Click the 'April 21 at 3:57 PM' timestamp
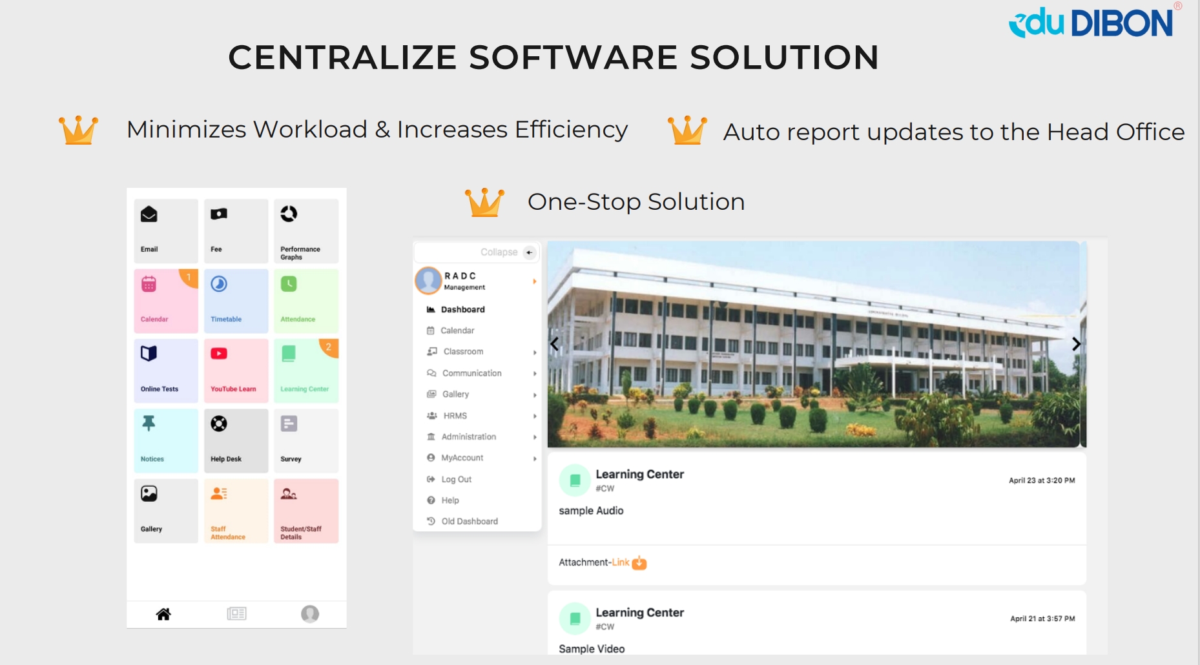Viewport: 1200px width, 665px height. [1042, 619]
